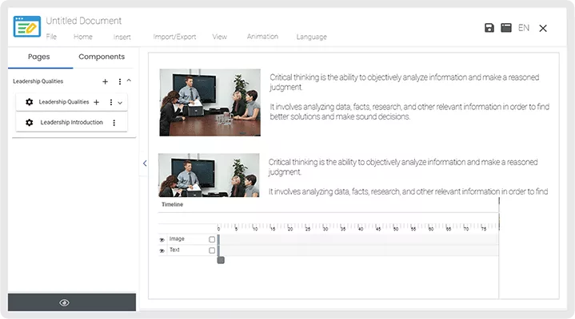The width and height of the screenshot is (575, 319).
Task: Click the 30 mark on timeline ruler
Action: [x=325, y=229]
